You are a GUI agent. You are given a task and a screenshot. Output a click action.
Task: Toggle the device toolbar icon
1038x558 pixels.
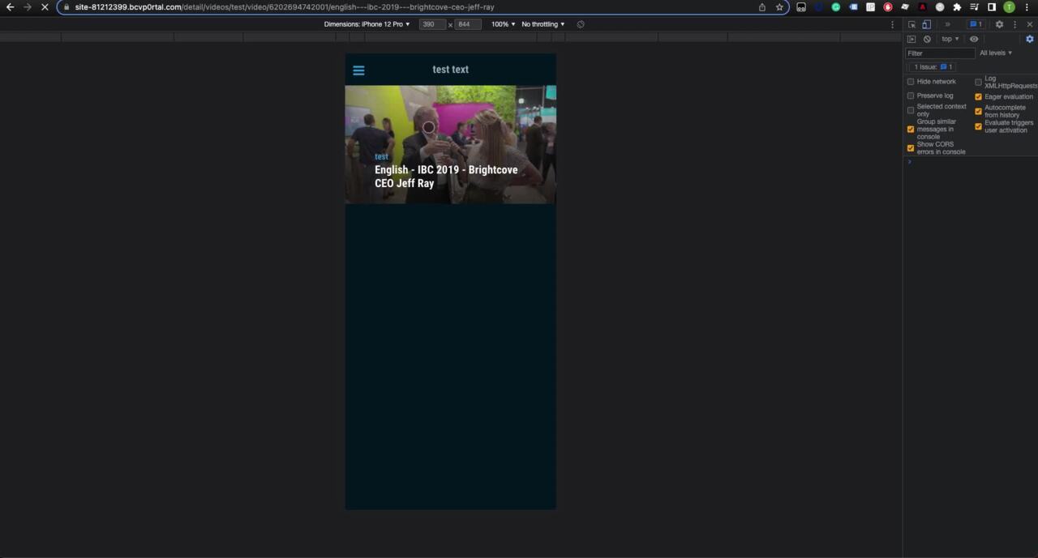pos(927,24)
